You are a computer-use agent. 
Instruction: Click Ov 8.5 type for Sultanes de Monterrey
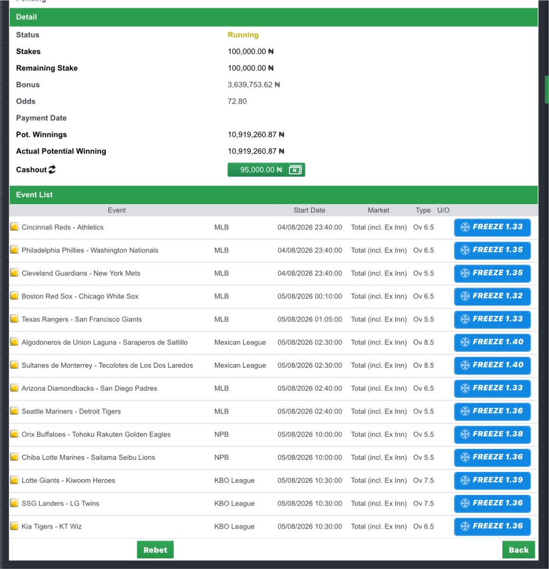(x=423, y=365)
